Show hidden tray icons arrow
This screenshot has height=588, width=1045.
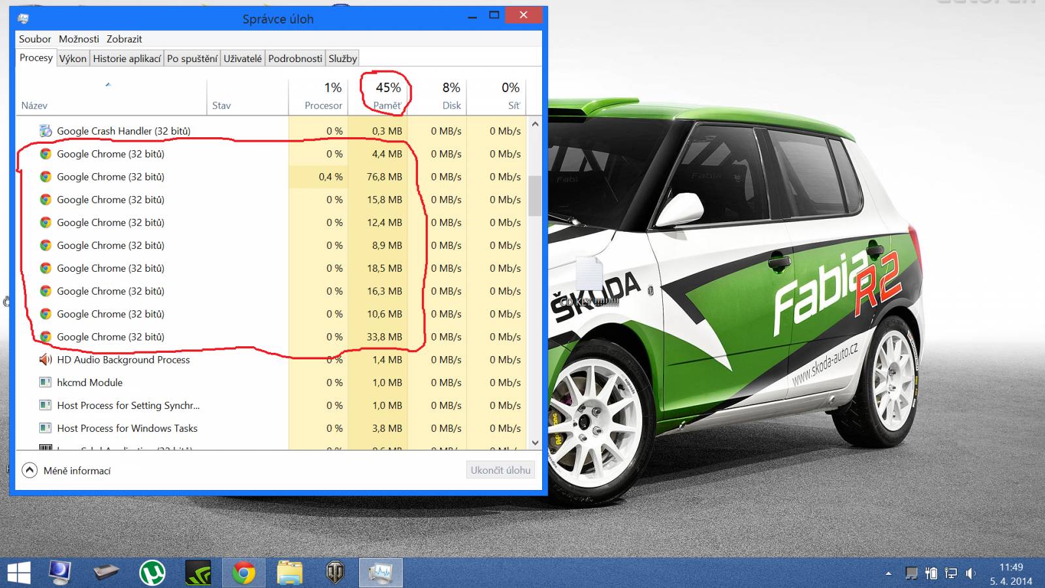click(x=888, y=574)
